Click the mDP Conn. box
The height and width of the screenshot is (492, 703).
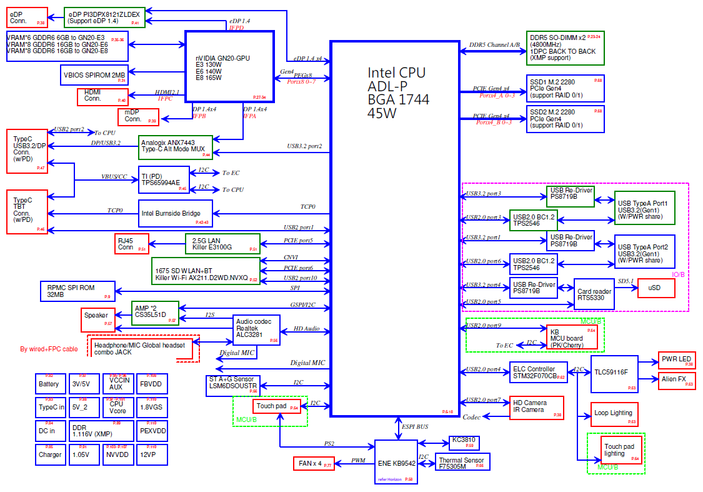tap(139, 117)
